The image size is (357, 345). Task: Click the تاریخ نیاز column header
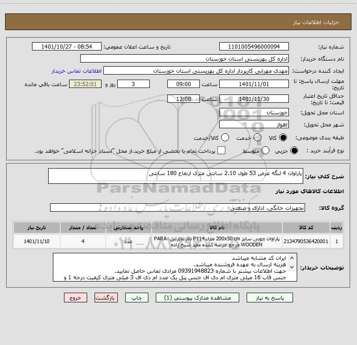37,227
